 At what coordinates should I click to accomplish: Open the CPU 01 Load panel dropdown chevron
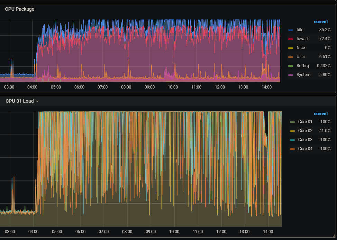coord(37,101)
